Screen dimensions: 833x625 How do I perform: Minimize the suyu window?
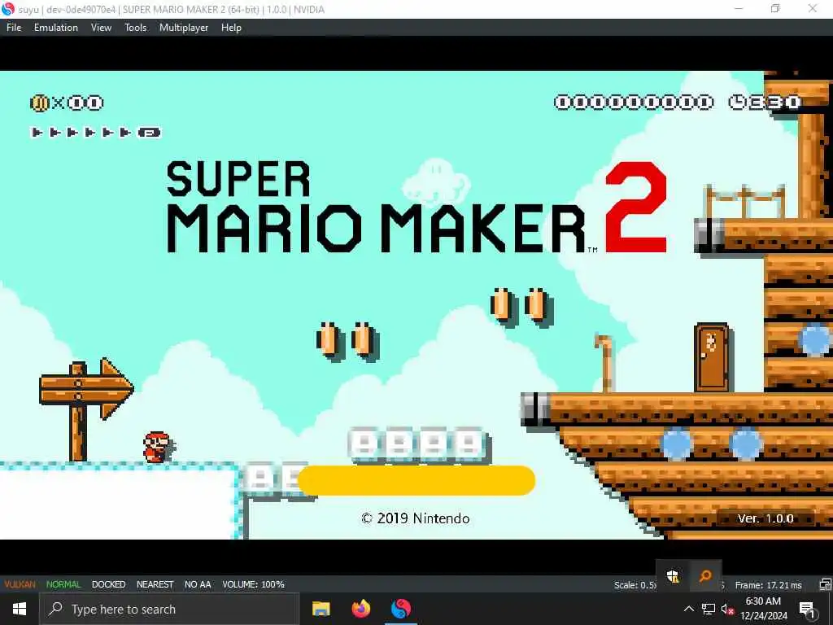pyautogui.click(x=739, y=8)
